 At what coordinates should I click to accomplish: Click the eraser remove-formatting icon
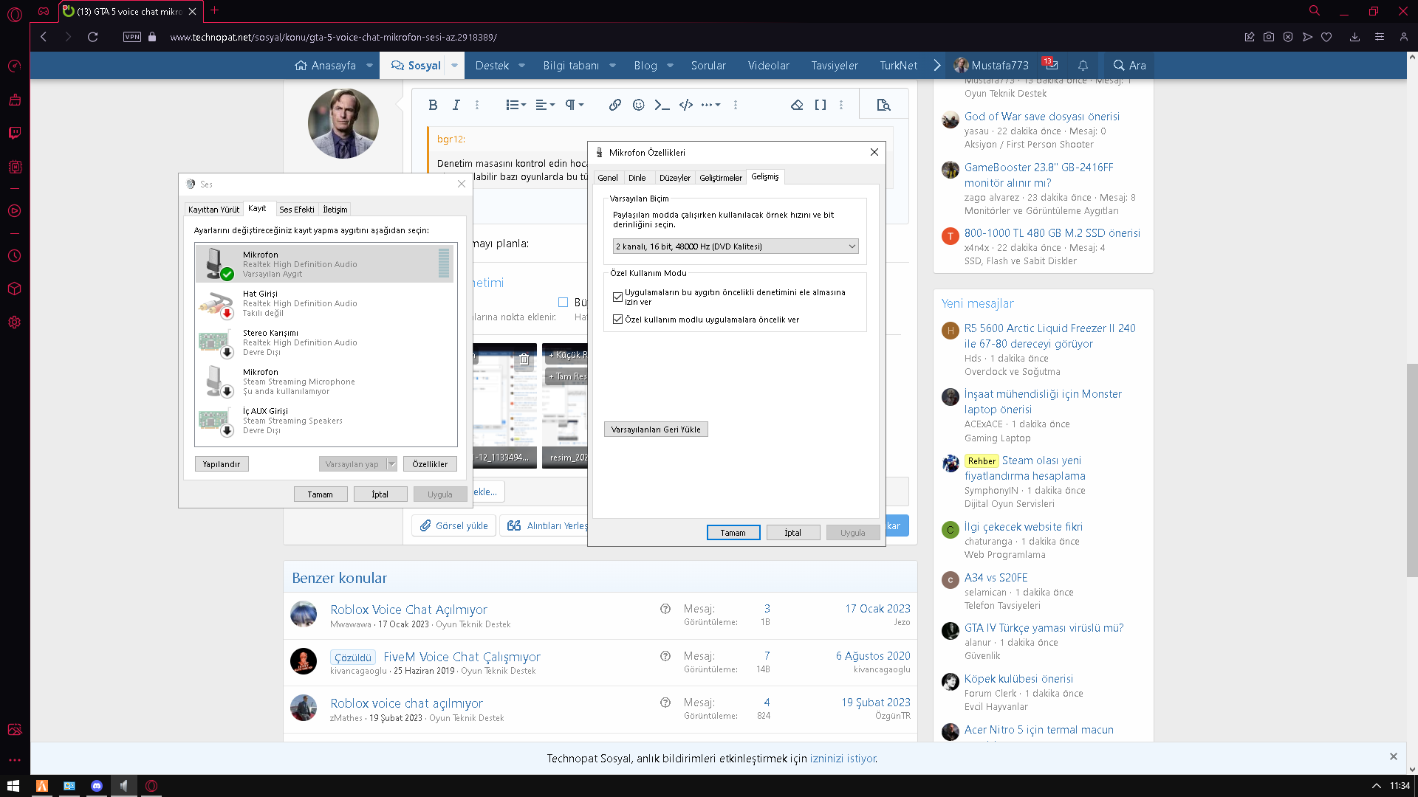(796, 105)
